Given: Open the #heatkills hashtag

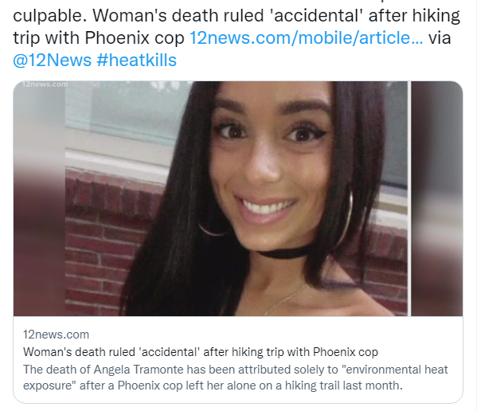Looking at the screenshot, I should pos(137,60).
